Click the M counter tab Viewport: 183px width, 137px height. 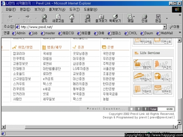click(x=132, y=109)
